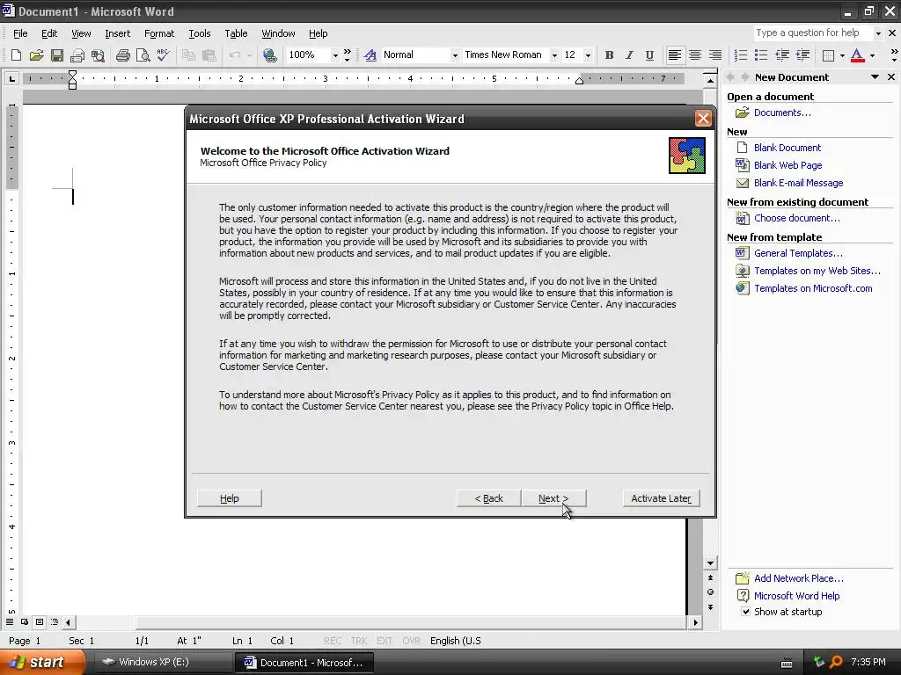Expand Standard toolbar options chevron
Image resolution: width=901 pixels, height=675 pixels.
[x=347, y=55]
